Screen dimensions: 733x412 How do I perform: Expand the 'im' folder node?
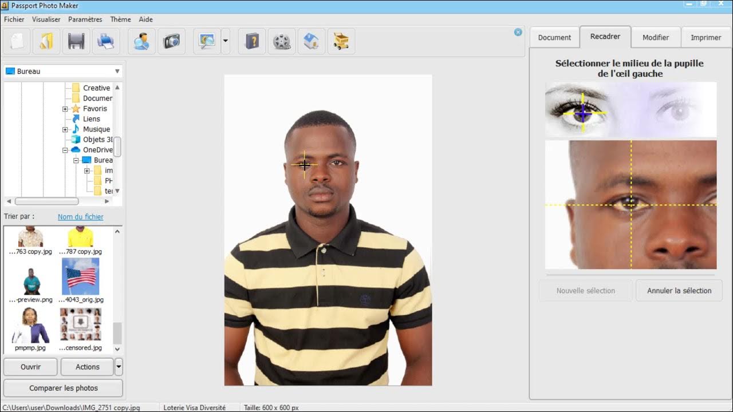(x=87, y=171)
